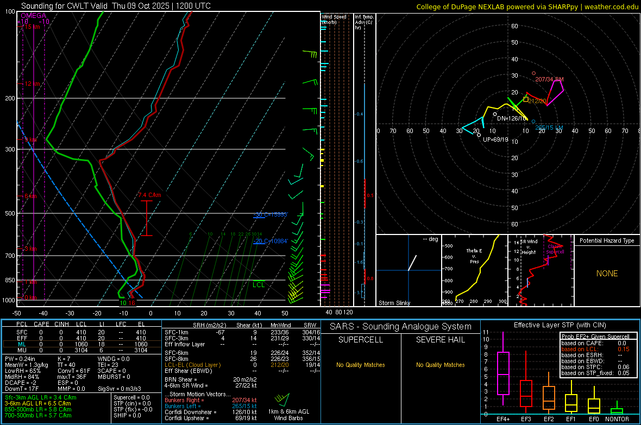The width and height of the screenshot is (641, 425).
Task: Click the 'MeanW = 1.3g/kg' value
Action: [27, 365]
